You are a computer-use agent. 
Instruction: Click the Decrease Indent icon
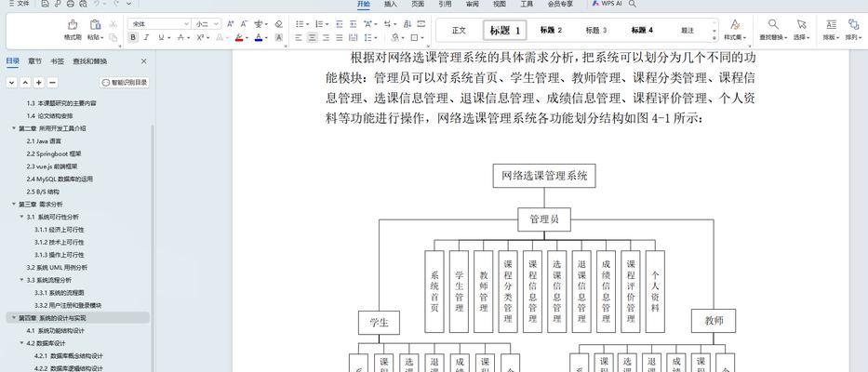point(339,24)
